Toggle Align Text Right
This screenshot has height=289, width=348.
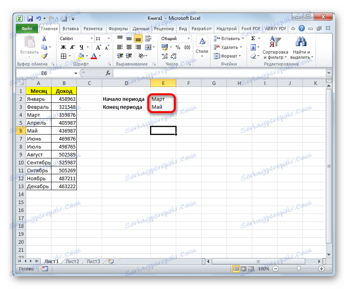coord(138,47)
